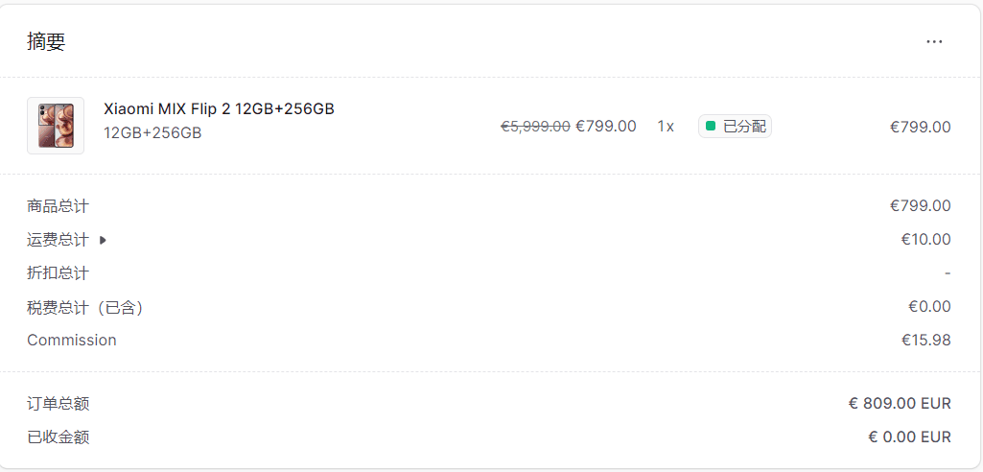Viewport: 983px width, 472px height.
Task: Open Xiaomi MIX Flip 2 12GB+256GB product title
Action: pos(219,109)
